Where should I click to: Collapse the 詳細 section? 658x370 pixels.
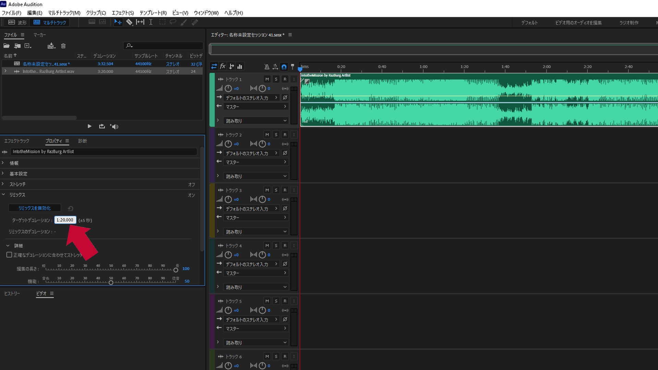tap(8, 246)
